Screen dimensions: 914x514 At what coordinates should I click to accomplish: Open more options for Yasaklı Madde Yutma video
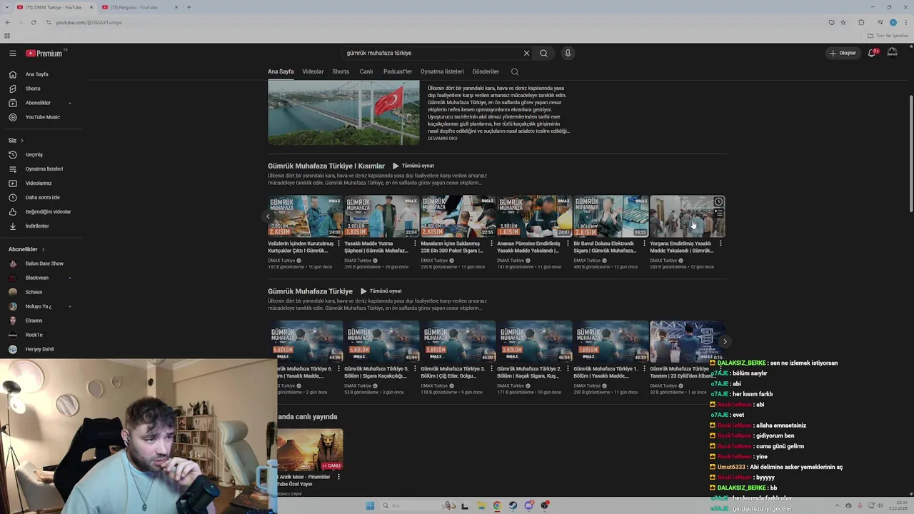(415, 243)
